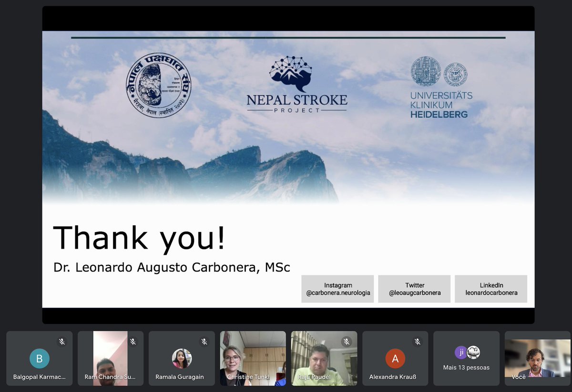This screenshot has height=392, width=572.
Task: Click the 'NEPAL STROKE' title text
Action: [296, 100]
